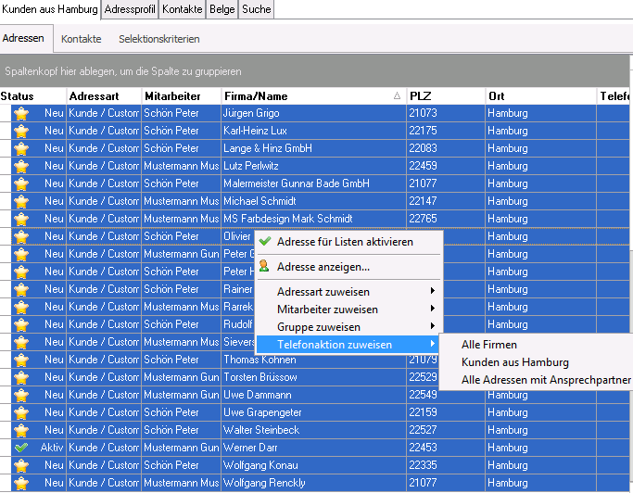Click star icon for Malermeister Gunnar Bade GmbH

click(21, 184)
